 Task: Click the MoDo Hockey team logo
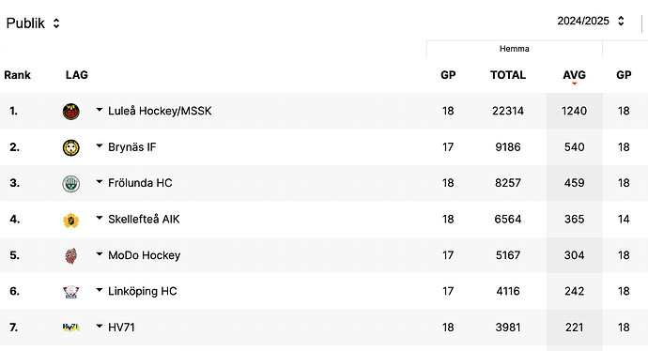71,256
